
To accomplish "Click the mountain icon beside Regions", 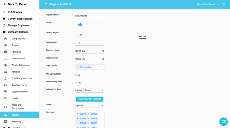I will [x=5, y=115].
